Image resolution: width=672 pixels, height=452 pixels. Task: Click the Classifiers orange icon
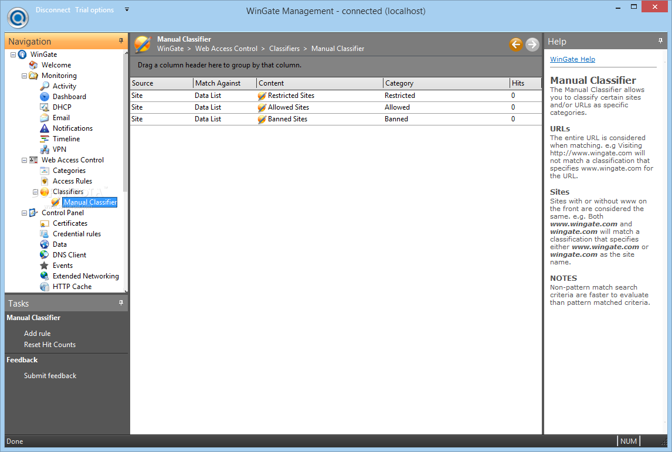click(45, 192)
